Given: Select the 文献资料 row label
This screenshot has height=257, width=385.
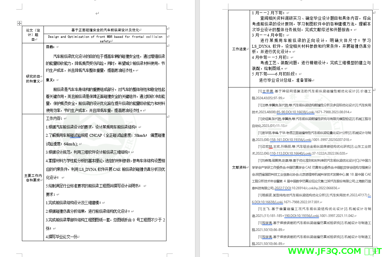Looking at the screenshot, I should coord(239,167).
